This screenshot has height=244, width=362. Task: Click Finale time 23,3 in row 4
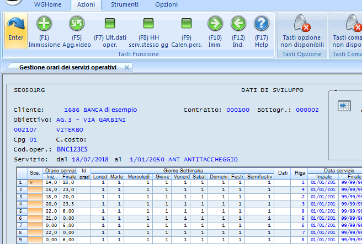click(x=69, y=203)
